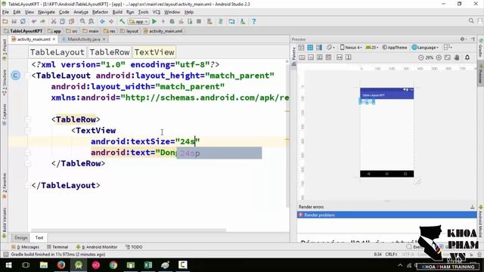The image size is (484, 272).
Task: Open the Build menu
Action: [x=117, y=12]
